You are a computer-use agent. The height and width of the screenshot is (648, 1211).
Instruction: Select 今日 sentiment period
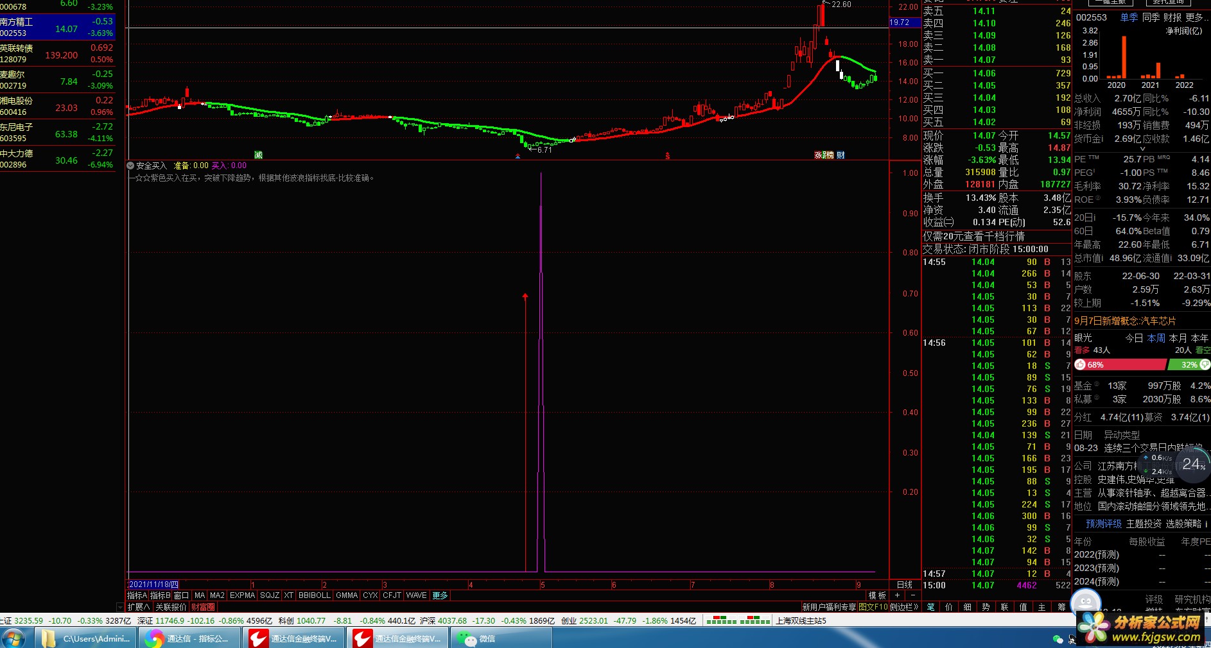(1134, 338)
